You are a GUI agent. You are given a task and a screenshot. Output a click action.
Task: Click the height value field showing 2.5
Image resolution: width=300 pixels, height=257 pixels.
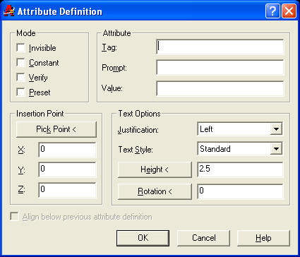pyautogui.click(x=240, y=169)
